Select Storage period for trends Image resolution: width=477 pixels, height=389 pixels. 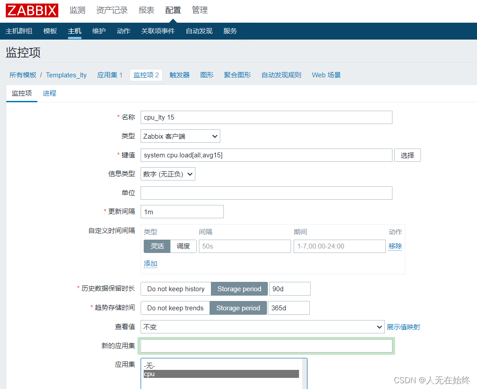pyautogui.click(x=238, y=308)
